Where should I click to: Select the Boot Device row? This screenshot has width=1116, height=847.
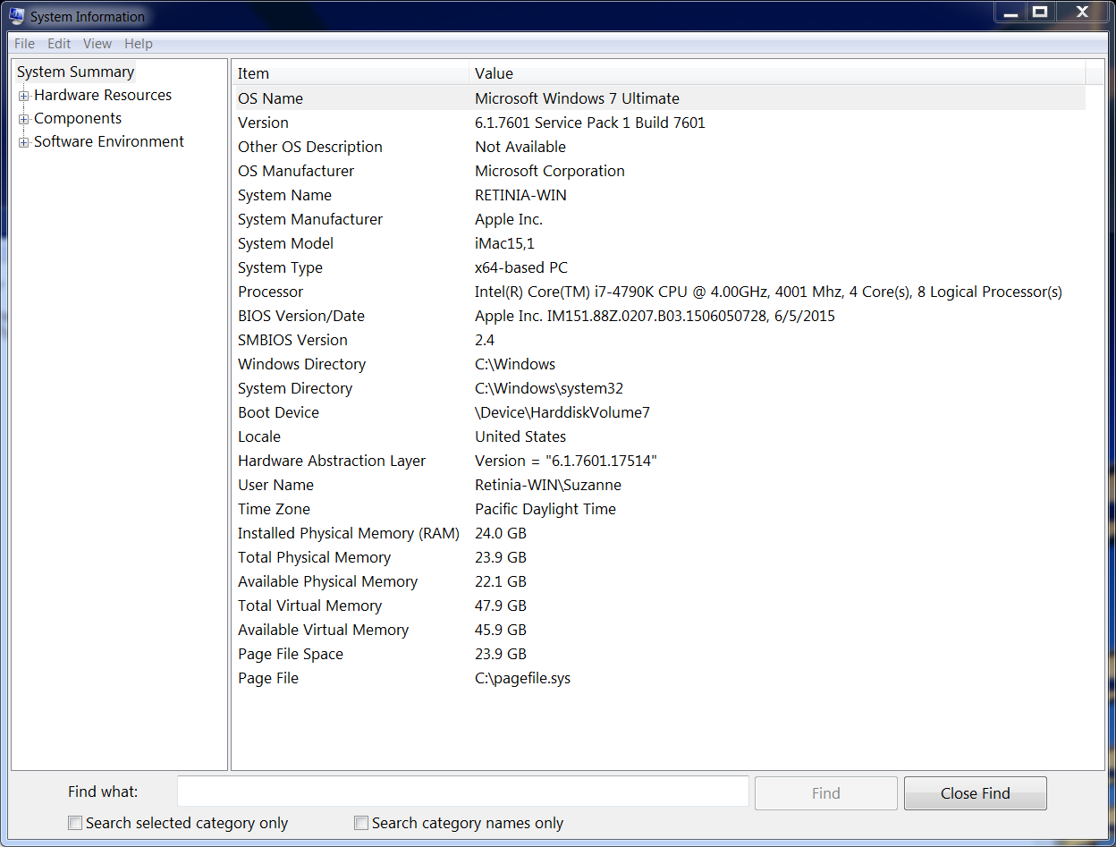(660, 412)
